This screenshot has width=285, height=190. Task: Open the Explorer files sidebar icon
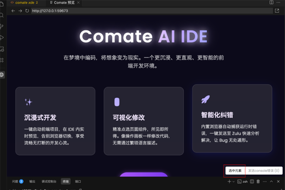1,4
